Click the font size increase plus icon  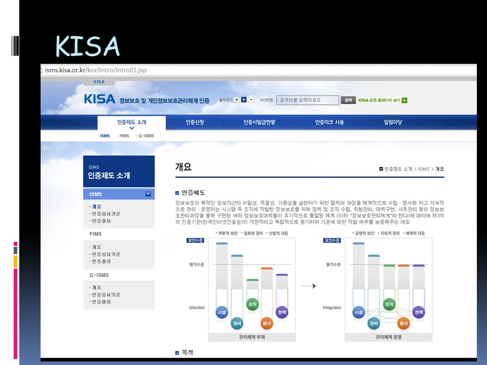[237, 100]
